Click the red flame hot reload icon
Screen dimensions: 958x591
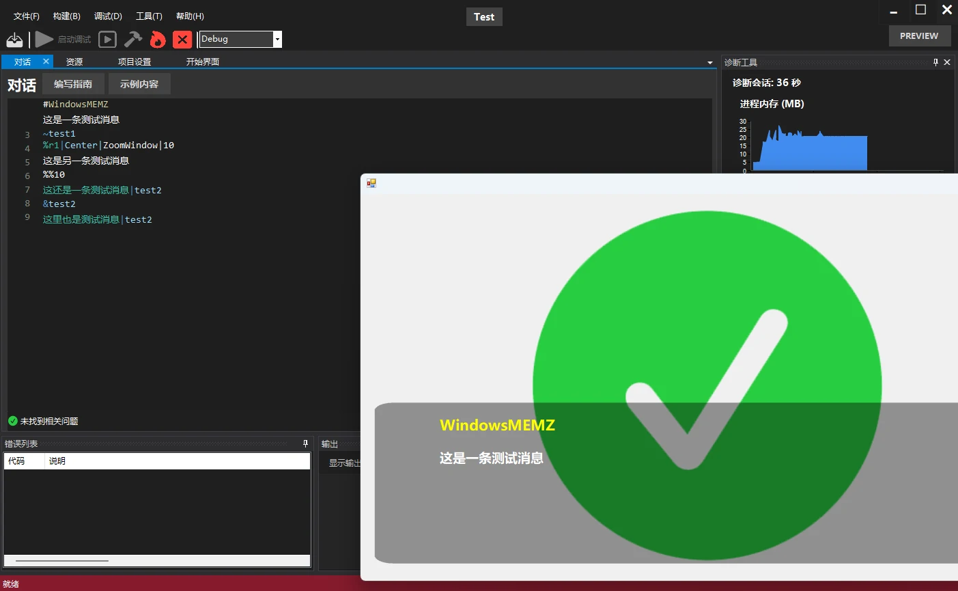coord(158,40)
